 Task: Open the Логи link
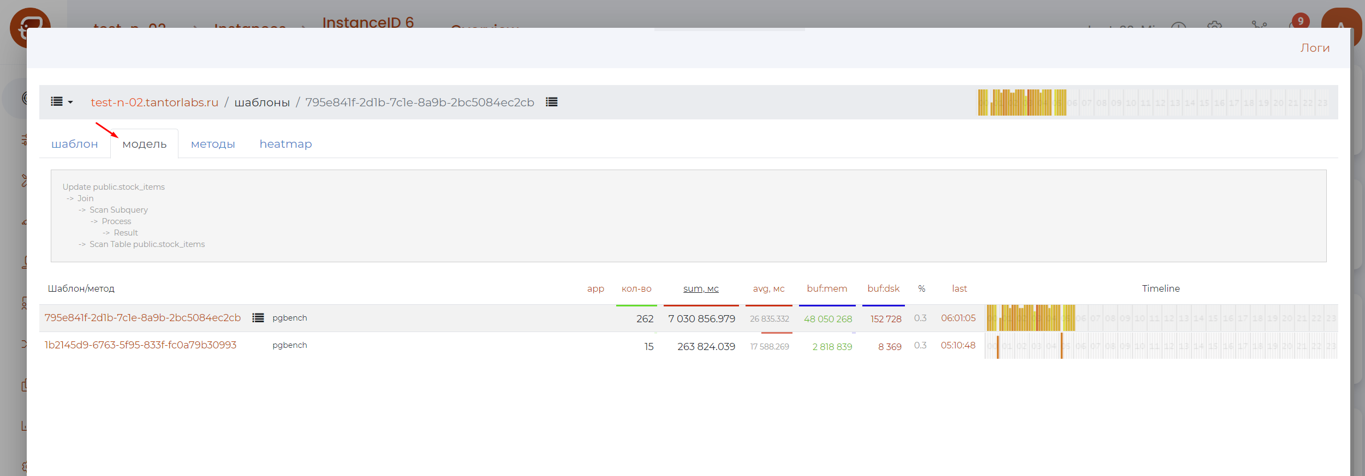coord(1314,48)
